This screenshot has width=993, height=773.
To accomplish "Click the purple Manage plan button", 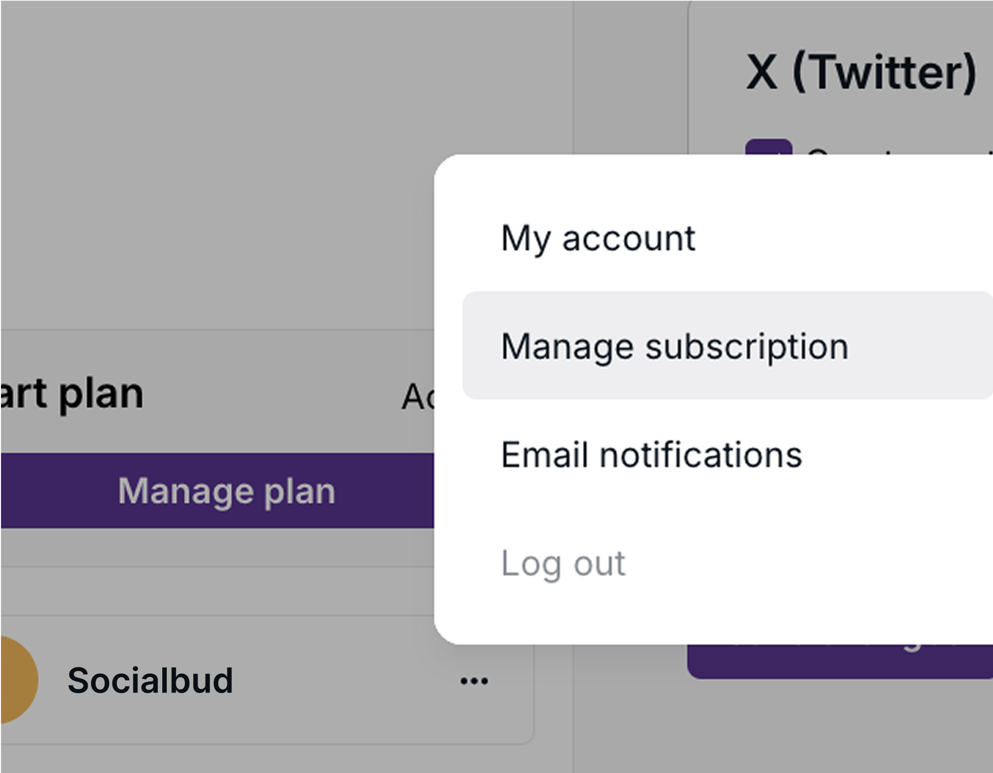I will [218, 490].
